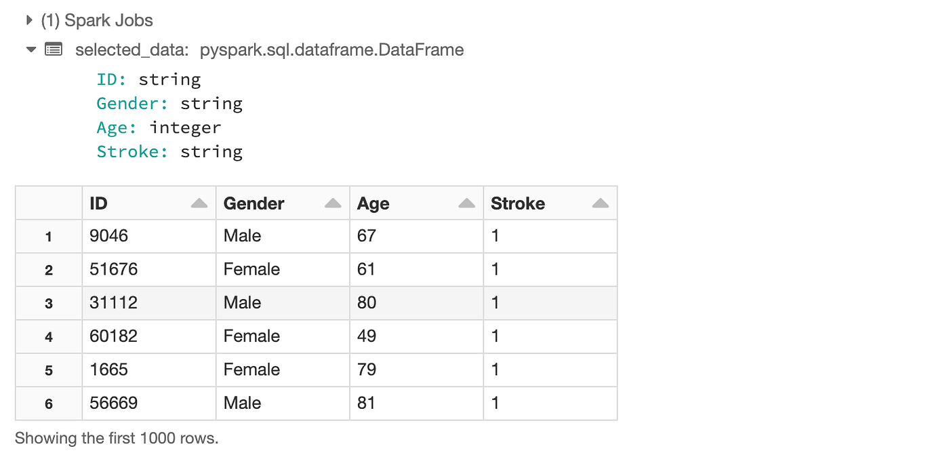Viewport: 949px width, 457px height.
Task: Click the sort arrow on the ID column
Action: coord(199,202)
